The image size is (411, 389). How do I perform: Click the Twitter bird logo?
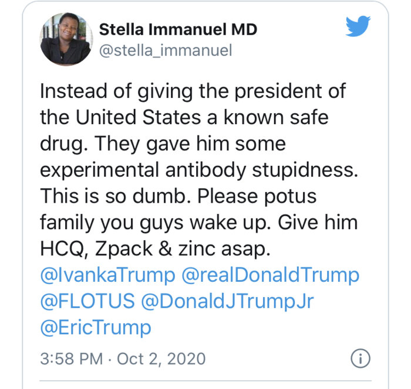pos(358,27)
